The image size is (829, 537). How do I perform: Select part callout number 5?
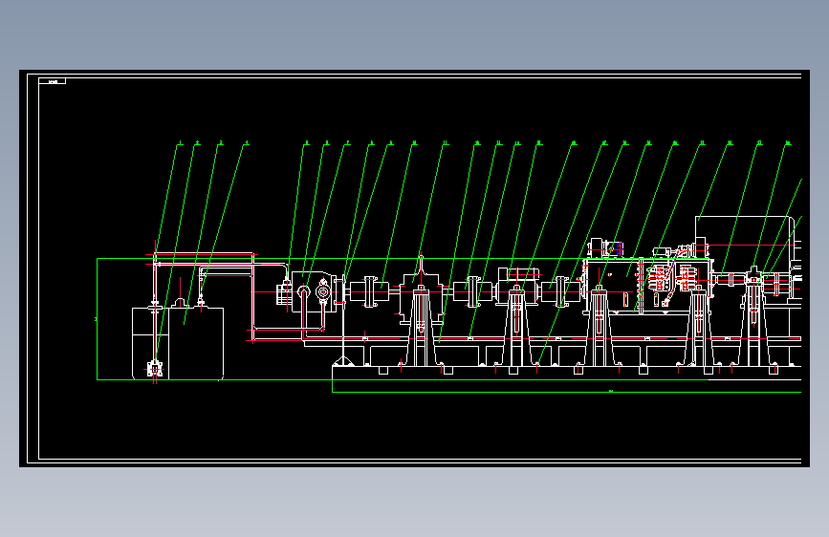[306, 142]
